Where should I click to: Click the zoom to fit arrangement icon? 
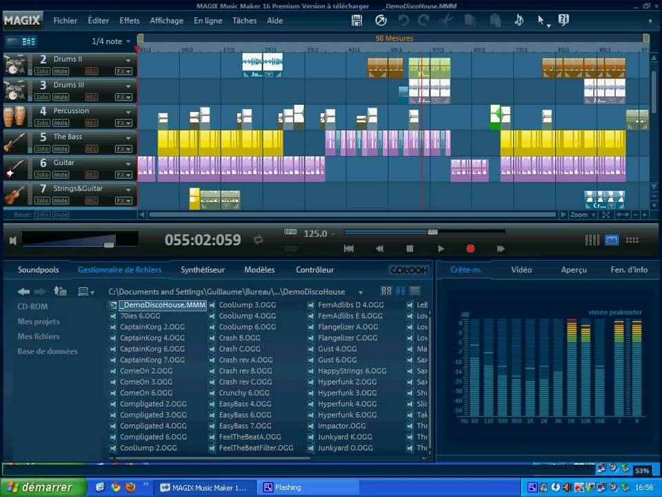pyautogui.click(x=606, y=215)
